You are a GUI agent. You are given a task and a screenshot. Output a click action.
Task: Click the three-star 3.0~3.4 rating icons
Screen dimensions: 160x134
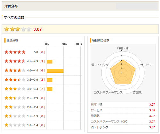pos(15,89)
